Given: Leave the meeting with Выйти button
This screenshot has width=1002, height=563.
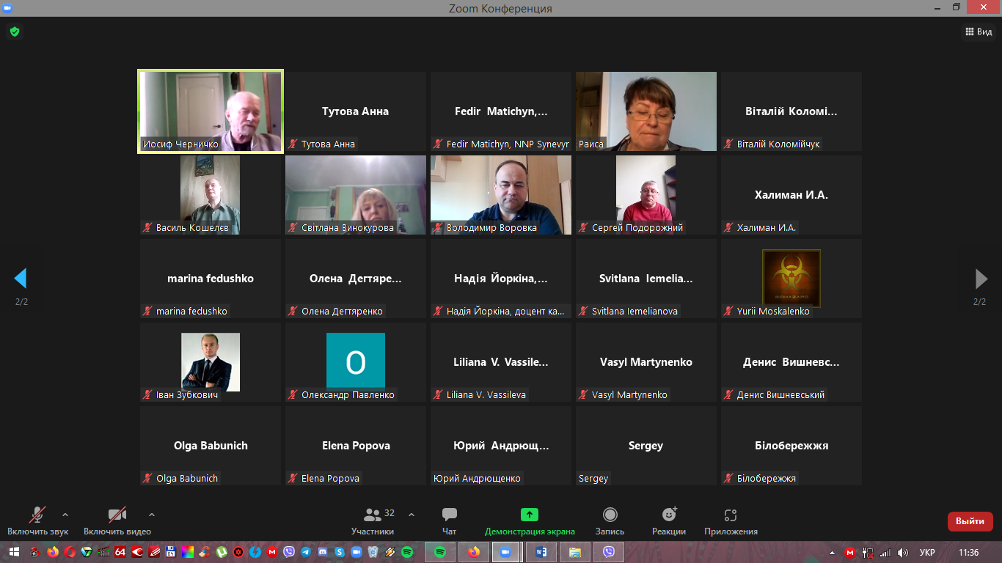Looking at the screenshot, I should click(x=970, y=521).
